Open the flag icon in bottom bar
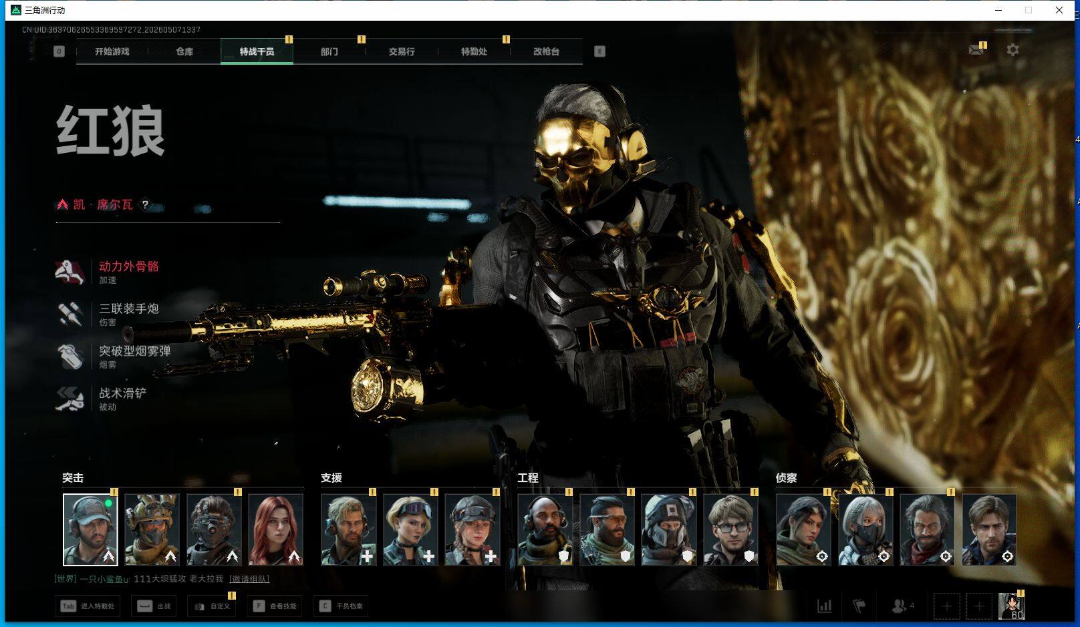This screenshot has width=1080, height=627. tap(859, 606)
